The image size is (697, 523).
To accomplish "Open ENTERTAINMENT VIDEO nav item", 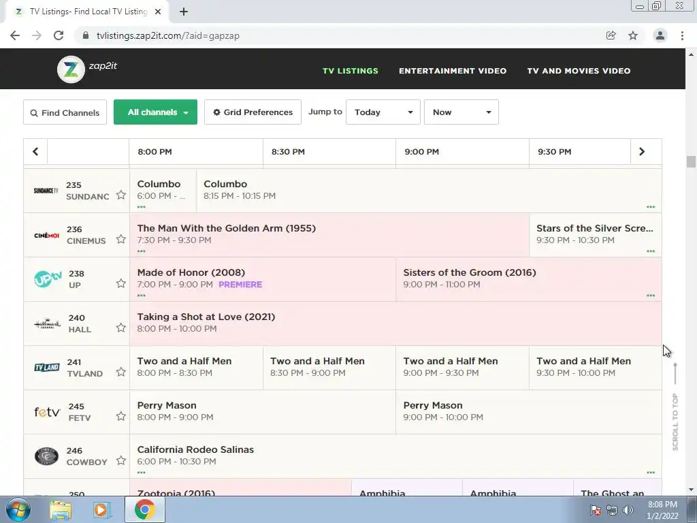I will click(453, 71).
